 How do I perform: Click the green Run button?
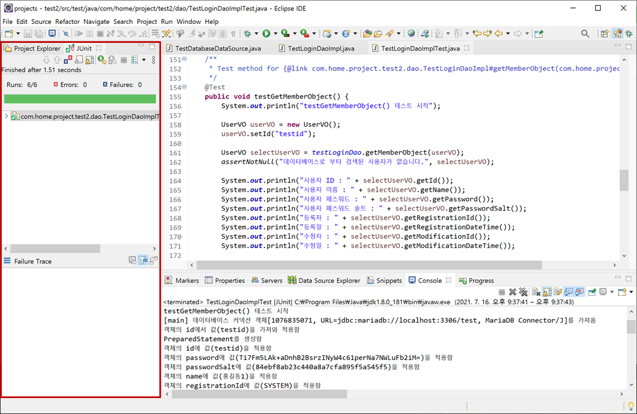[266, 34]
